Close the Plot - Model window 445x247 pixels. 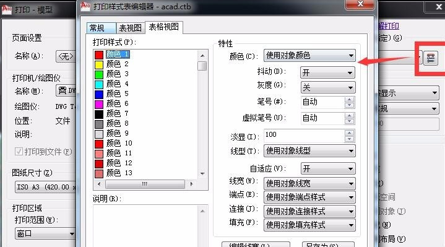click(439, 7)
